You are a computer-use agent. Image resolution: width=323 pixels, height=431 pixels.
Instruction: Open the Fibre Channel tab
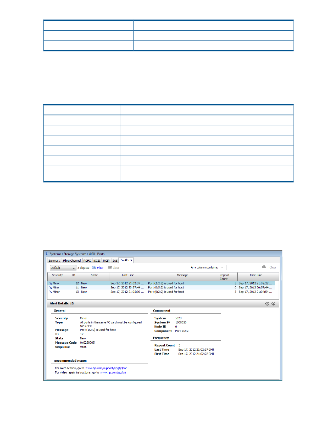72,261
